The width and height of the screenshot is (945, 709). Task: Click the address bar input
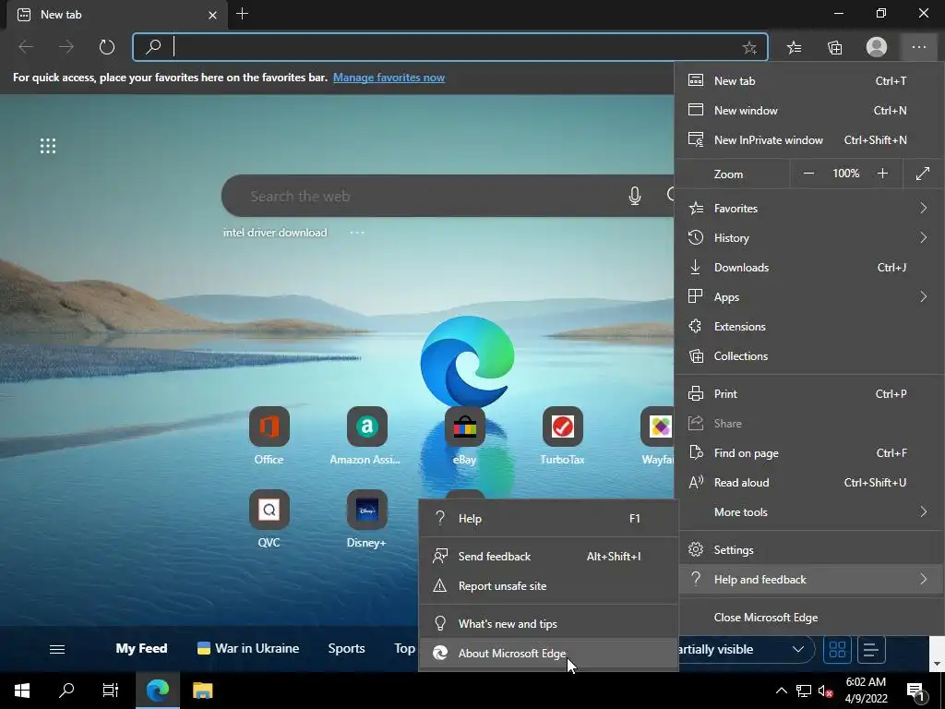[452, 47]
